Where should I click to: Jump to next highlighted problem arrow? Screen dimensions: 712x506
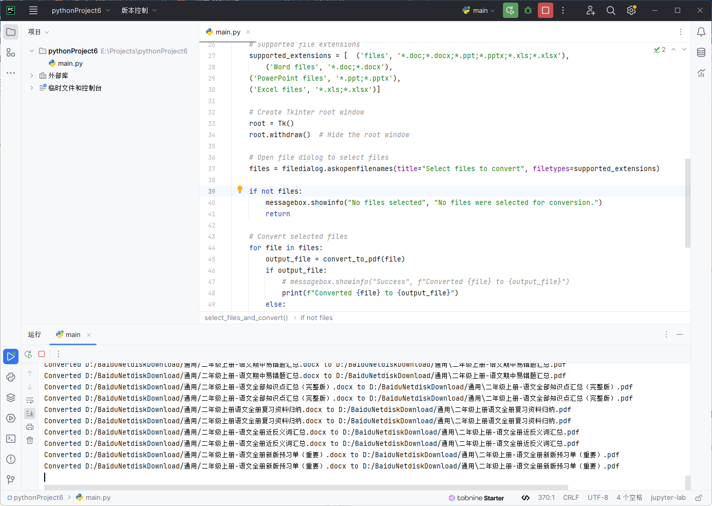pyautogui.click(x=684, y=49)
